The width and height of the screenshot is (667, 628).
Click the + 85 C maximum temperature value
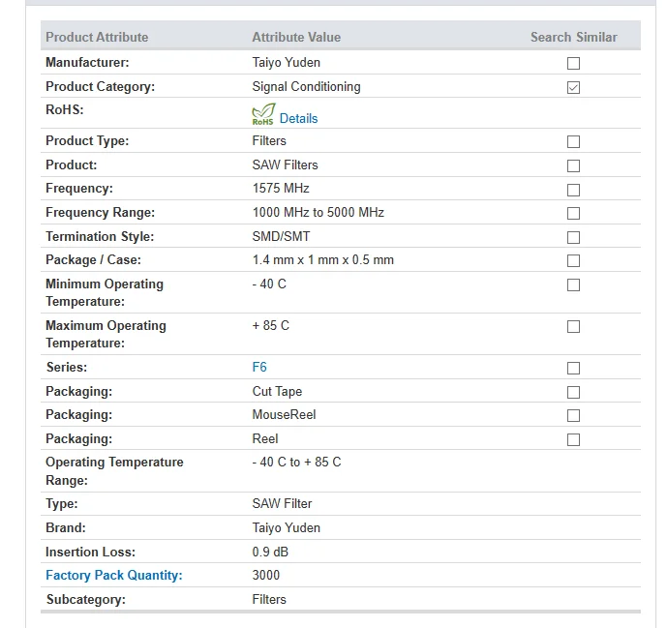coord(270,326)
